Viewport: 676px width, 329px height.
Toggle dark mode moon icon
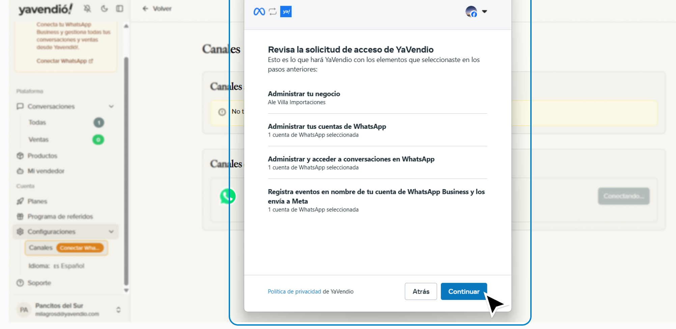(x=104, y=8)
